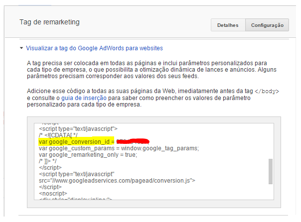
Task: Open the Detalhes tab
Action: (228, 25)
